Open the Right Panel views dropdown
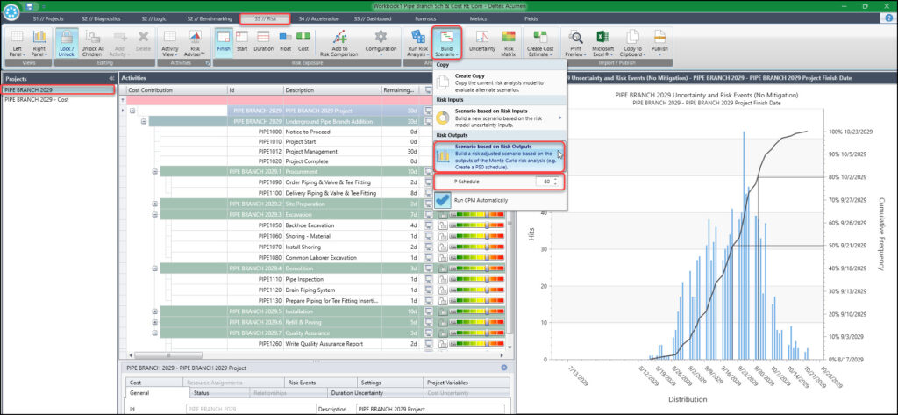 39,42
